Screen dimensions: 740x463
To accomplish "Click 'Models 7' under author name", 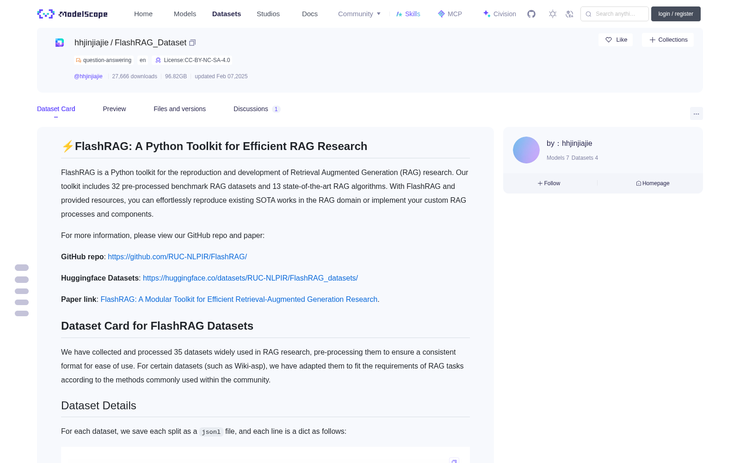I will pos(558,158).
